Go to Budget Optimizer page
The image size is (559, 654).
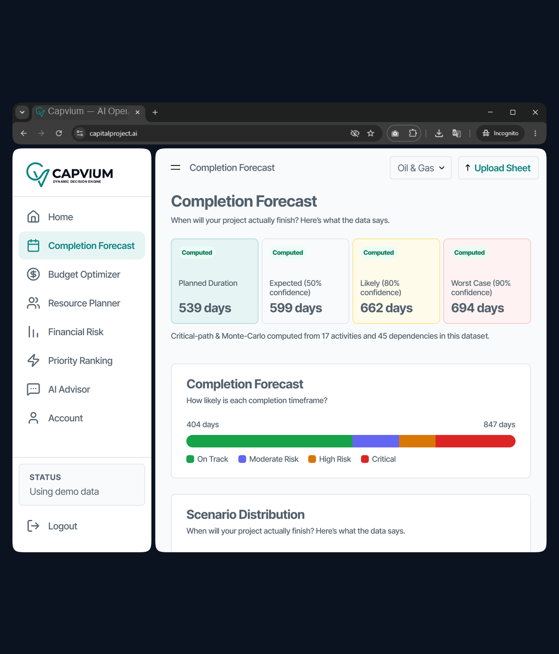(x=82, y=274)
